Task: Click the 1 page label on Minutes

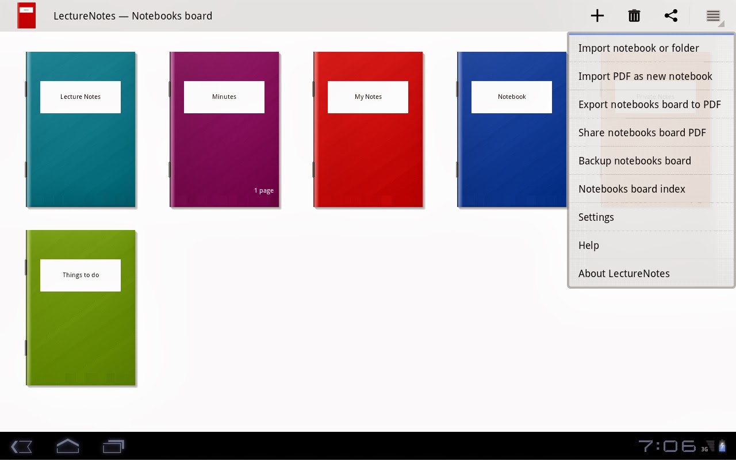Action: 264,190
